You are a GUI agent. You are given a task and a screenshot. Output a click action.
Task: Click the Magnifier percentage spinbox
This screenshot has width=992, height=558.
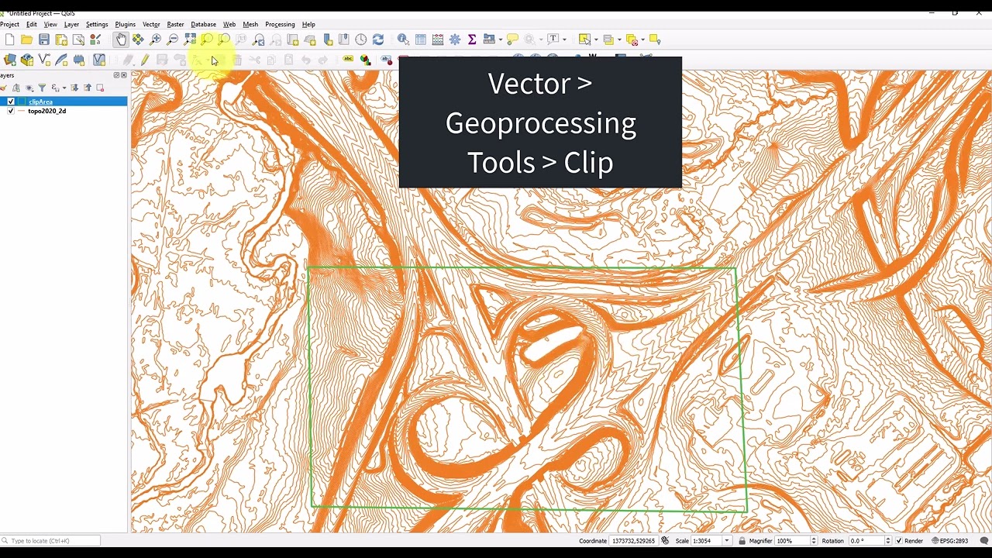click(796, 541)
